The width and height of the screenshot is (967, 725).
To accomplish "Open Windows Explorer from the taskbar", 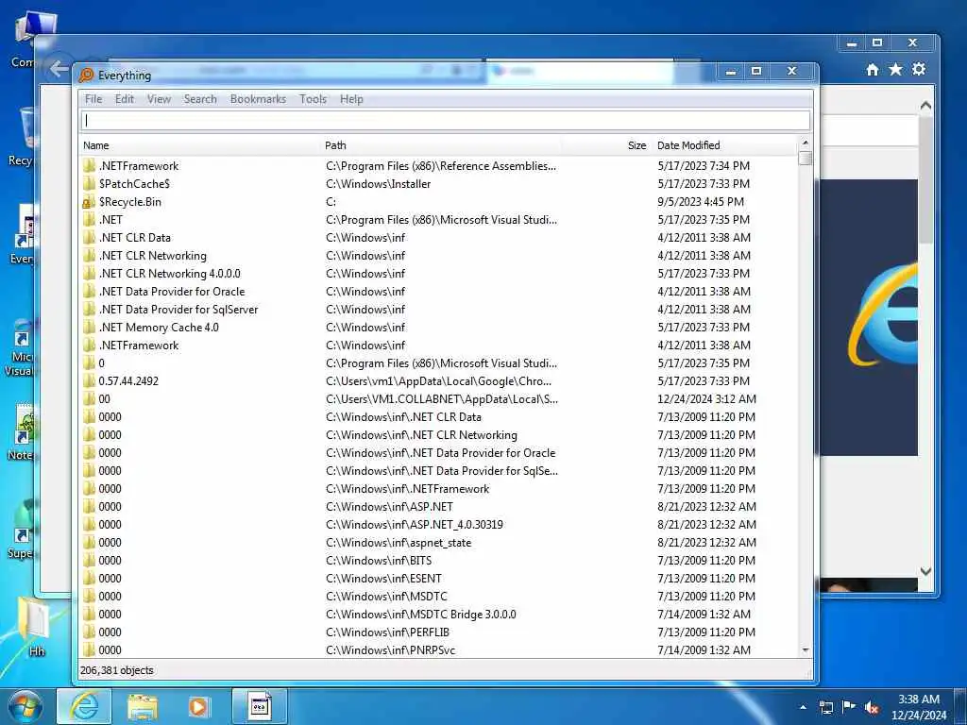I will pyautogui.click(x=143, y=707).
